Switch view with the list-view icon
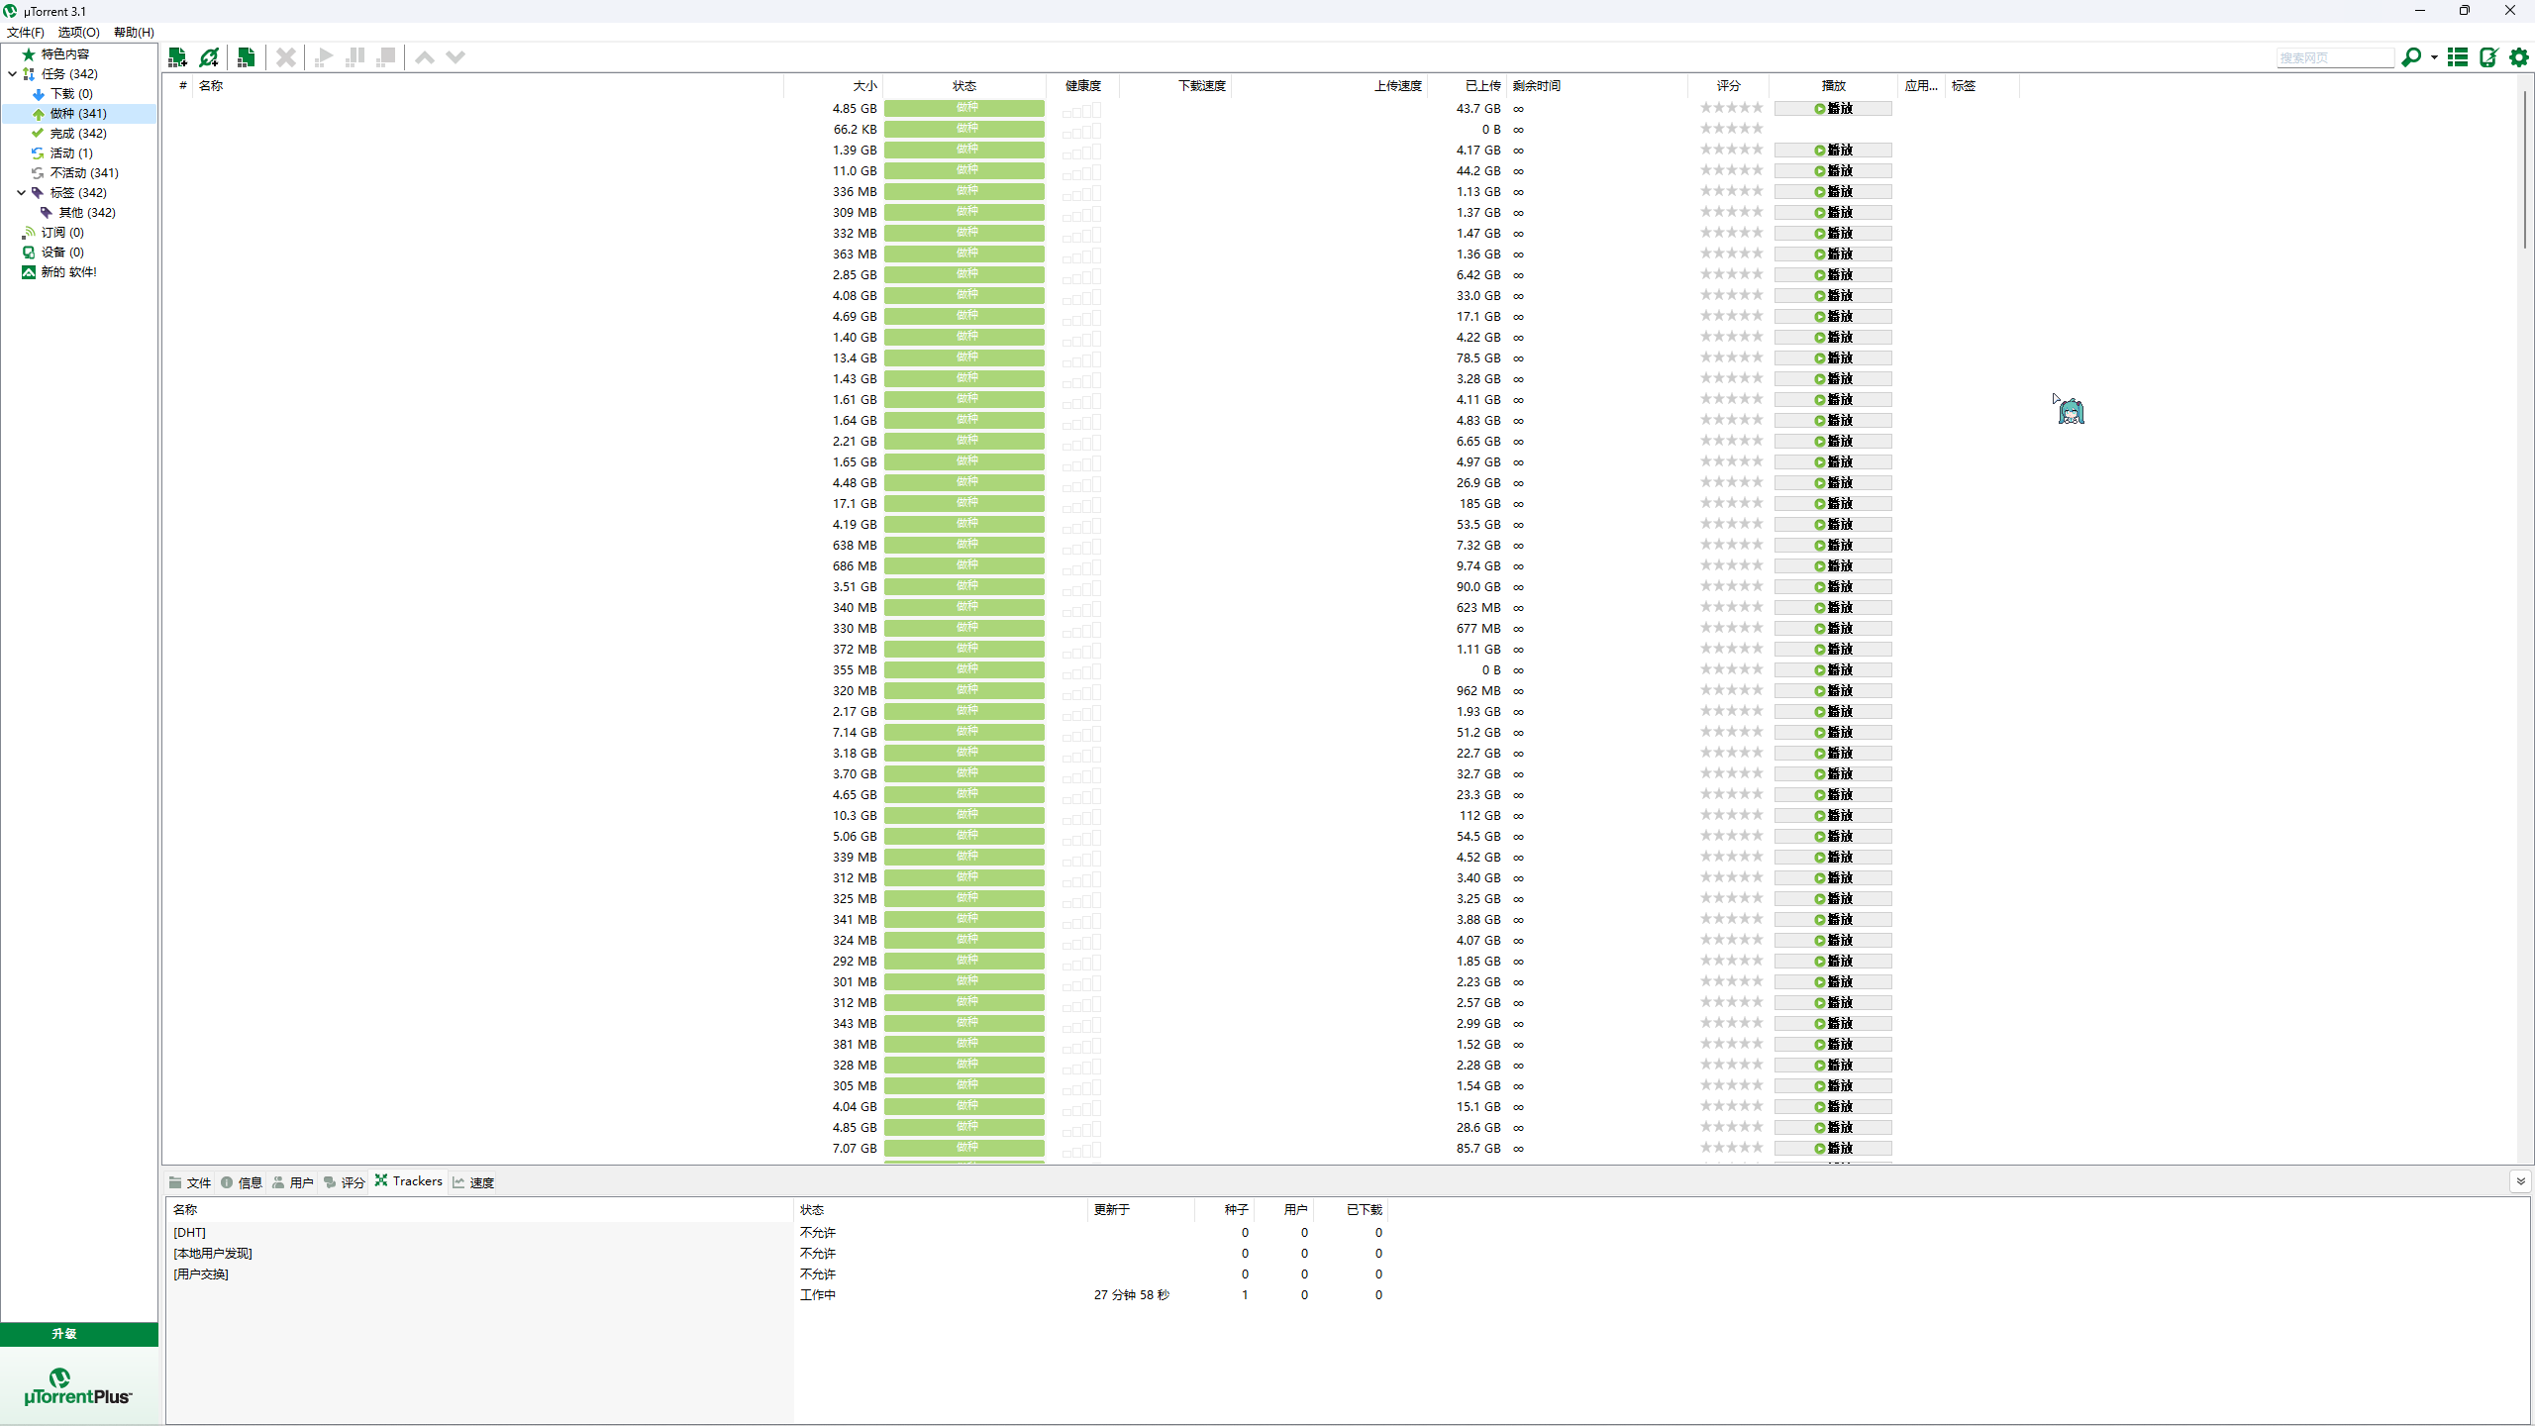The height and width of the screenshot is (1426, 2535). coord(2458,57)
